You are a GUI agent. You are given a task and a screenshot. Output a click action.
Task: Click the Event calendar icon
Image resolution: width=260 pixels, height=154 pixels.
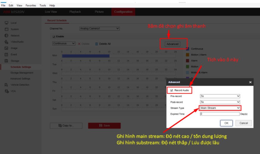(x=6, y=54)
